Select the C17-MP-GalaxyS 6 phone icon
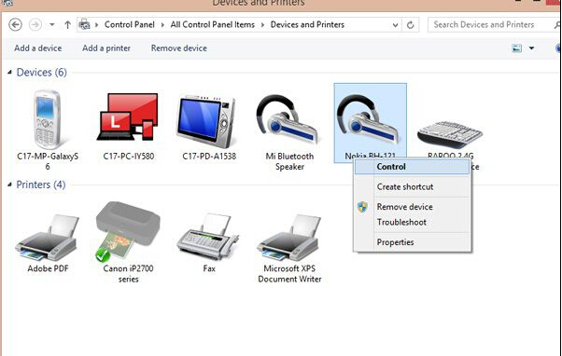562x356 pixels. [x=47, y=119]
